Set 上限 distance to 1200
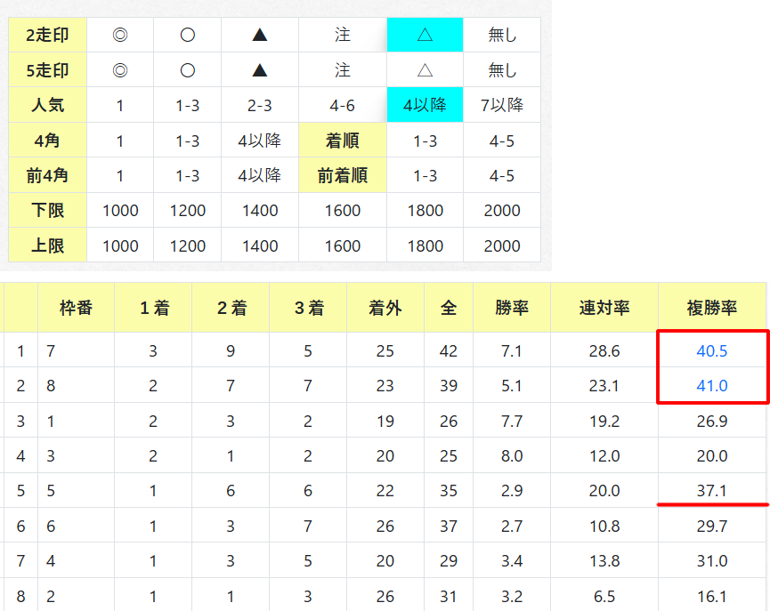The width and height of the screenshot is (770, 611). (188, 245)
